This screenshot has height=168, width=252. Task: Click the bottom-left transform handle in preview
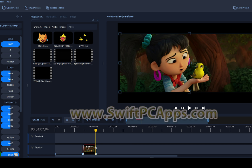(120, 92)
